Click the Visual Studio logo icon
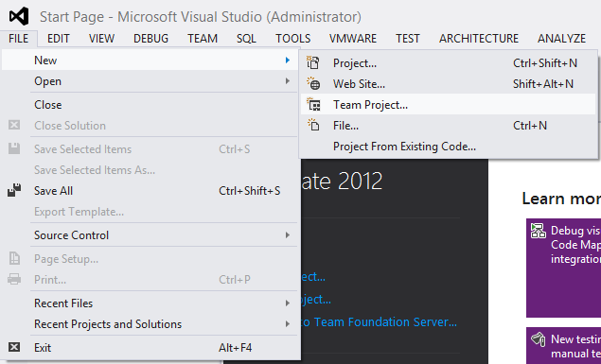This screenshot has width=601, height=364. point(19,16)
